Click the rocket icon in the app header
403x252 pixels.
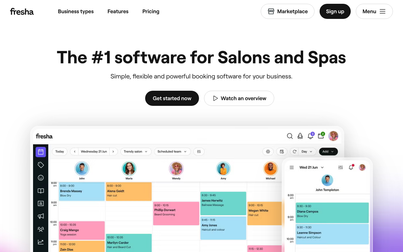pyautogui.click(x=300, y=136)
